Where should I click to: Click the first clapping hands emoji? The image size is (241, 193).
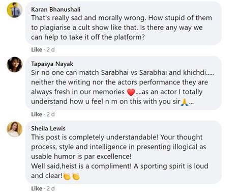pyautogui.click(x=67, y=176)
